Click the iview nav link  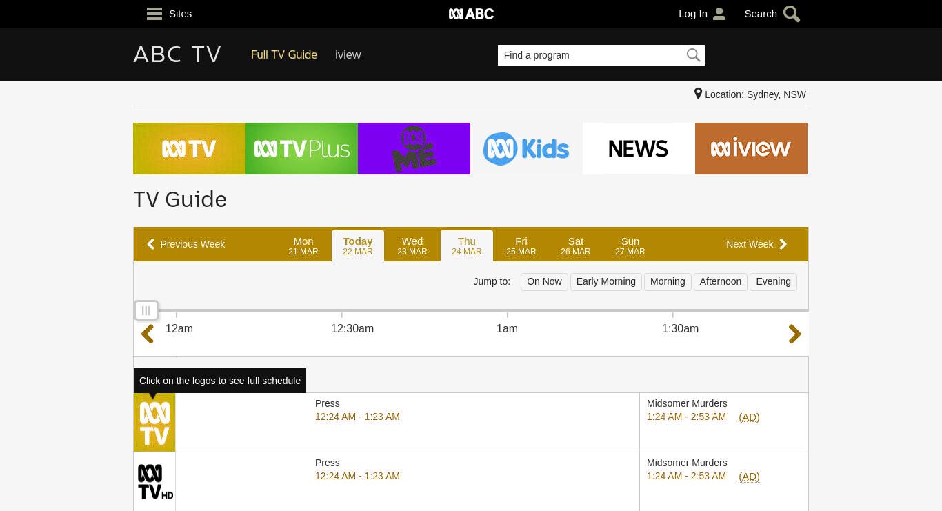click(348, 54)
